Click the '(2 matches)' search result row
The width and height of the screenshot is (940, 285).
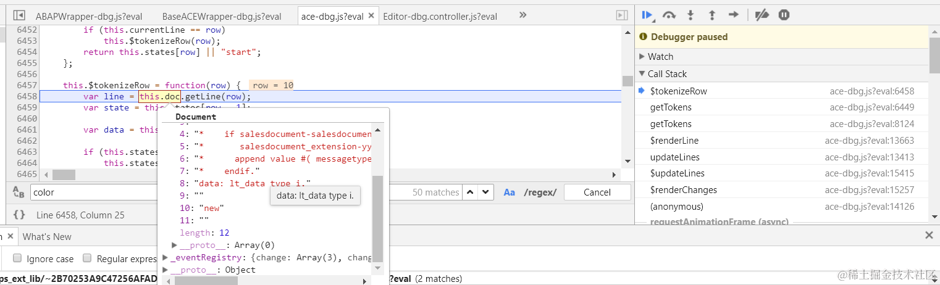[x=439, y=279]
